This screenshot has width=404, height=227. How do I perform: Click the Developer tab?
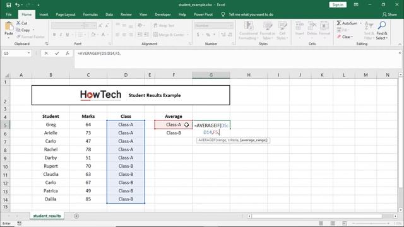point(163,15)
